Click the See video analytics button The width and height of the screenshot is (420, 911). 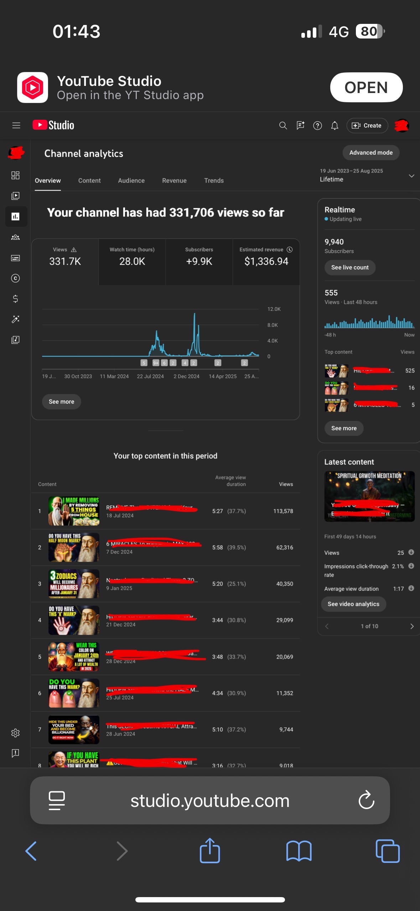tap(353, 604)
